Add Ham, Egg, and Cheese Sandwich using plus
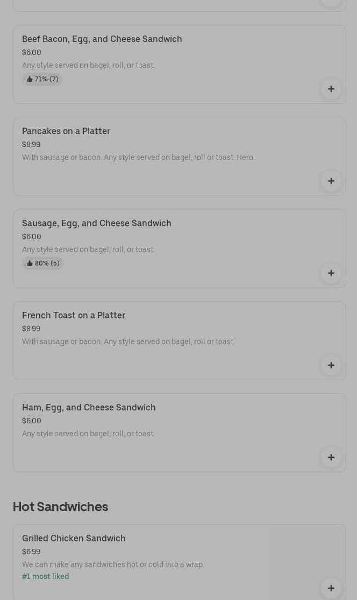The height and width of the screenshot is (600, 357). click(331, 457)
